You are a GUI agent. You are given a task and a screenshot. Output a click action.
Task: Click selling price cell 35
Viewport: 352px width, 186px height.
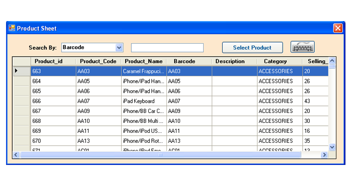(x=315, y=141)
